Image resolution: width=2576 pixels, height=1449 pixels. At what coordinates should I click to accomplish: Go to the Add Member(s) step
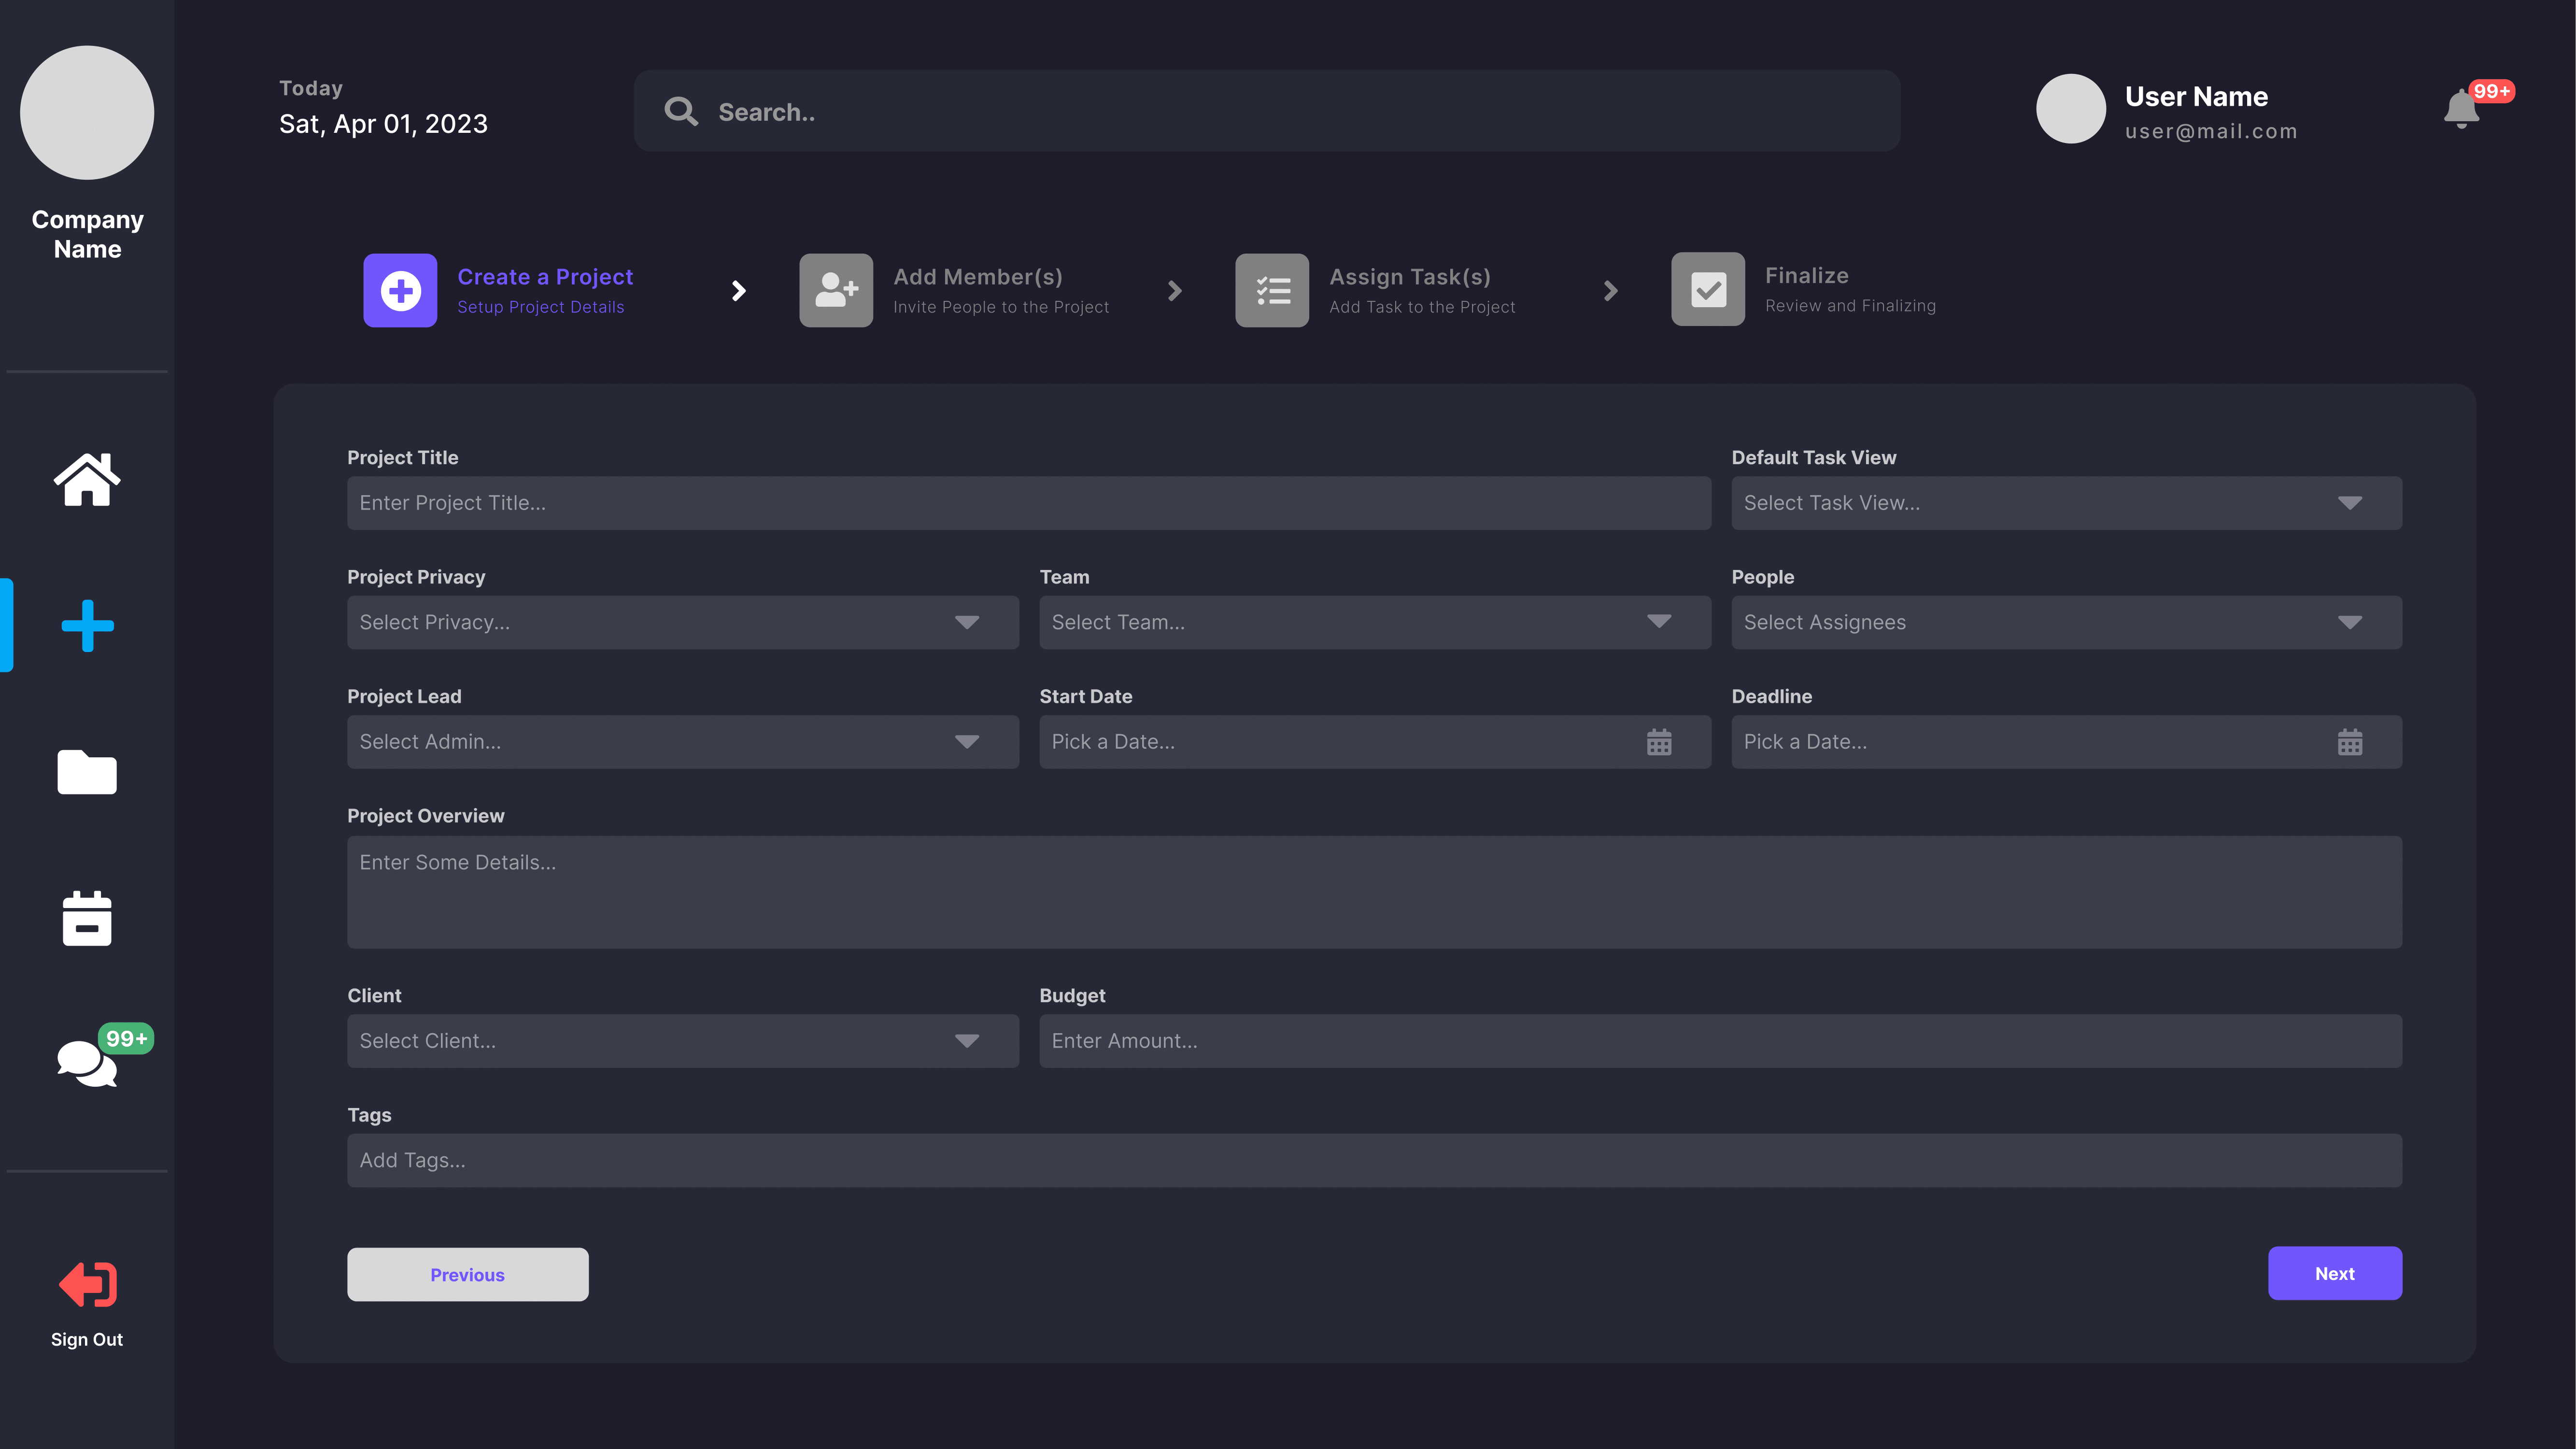click(836, 290)
